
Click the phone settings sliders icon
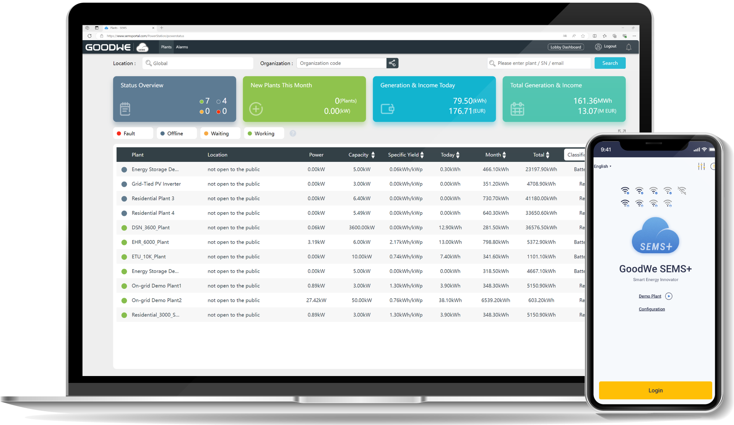coord(701,166)
